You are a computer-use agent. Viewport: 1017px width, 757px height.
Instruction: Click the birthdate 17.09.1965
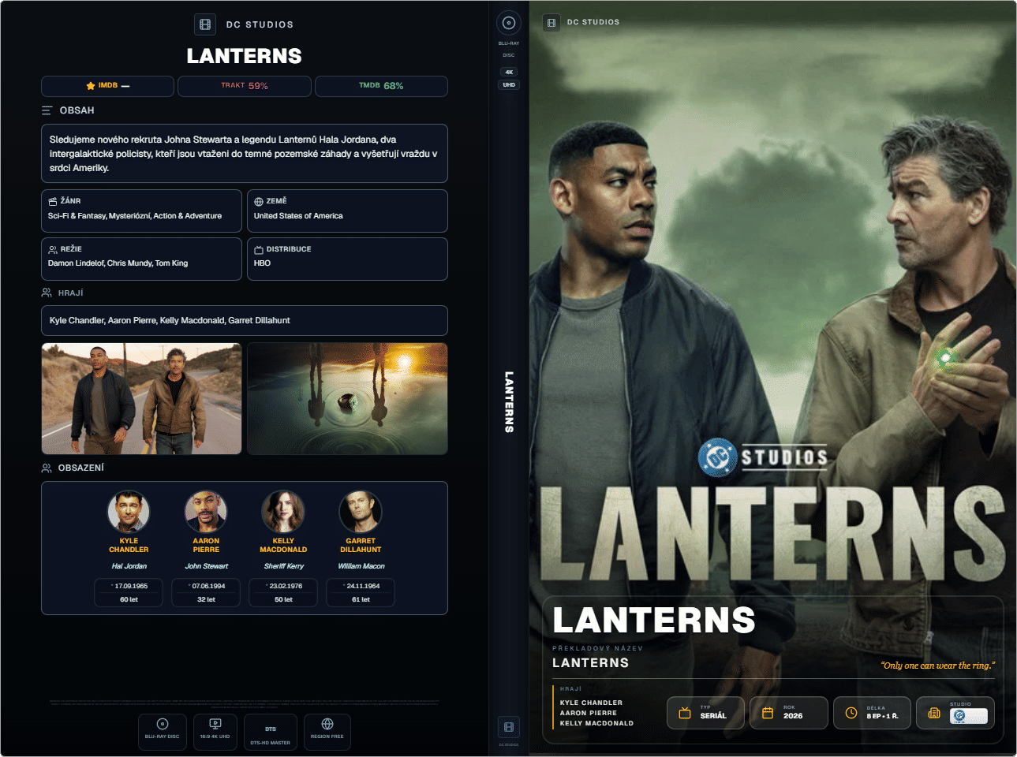click(x=131, y=586)
